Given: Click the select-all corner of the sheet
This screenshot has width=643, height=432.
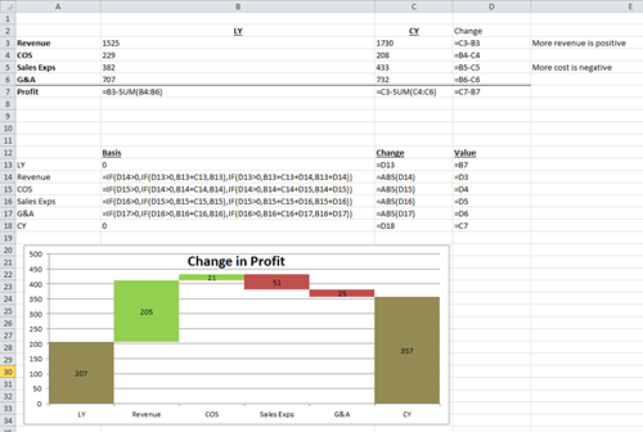Looking at the screenshot, I should pyautogui.click(x=7, y=6).
